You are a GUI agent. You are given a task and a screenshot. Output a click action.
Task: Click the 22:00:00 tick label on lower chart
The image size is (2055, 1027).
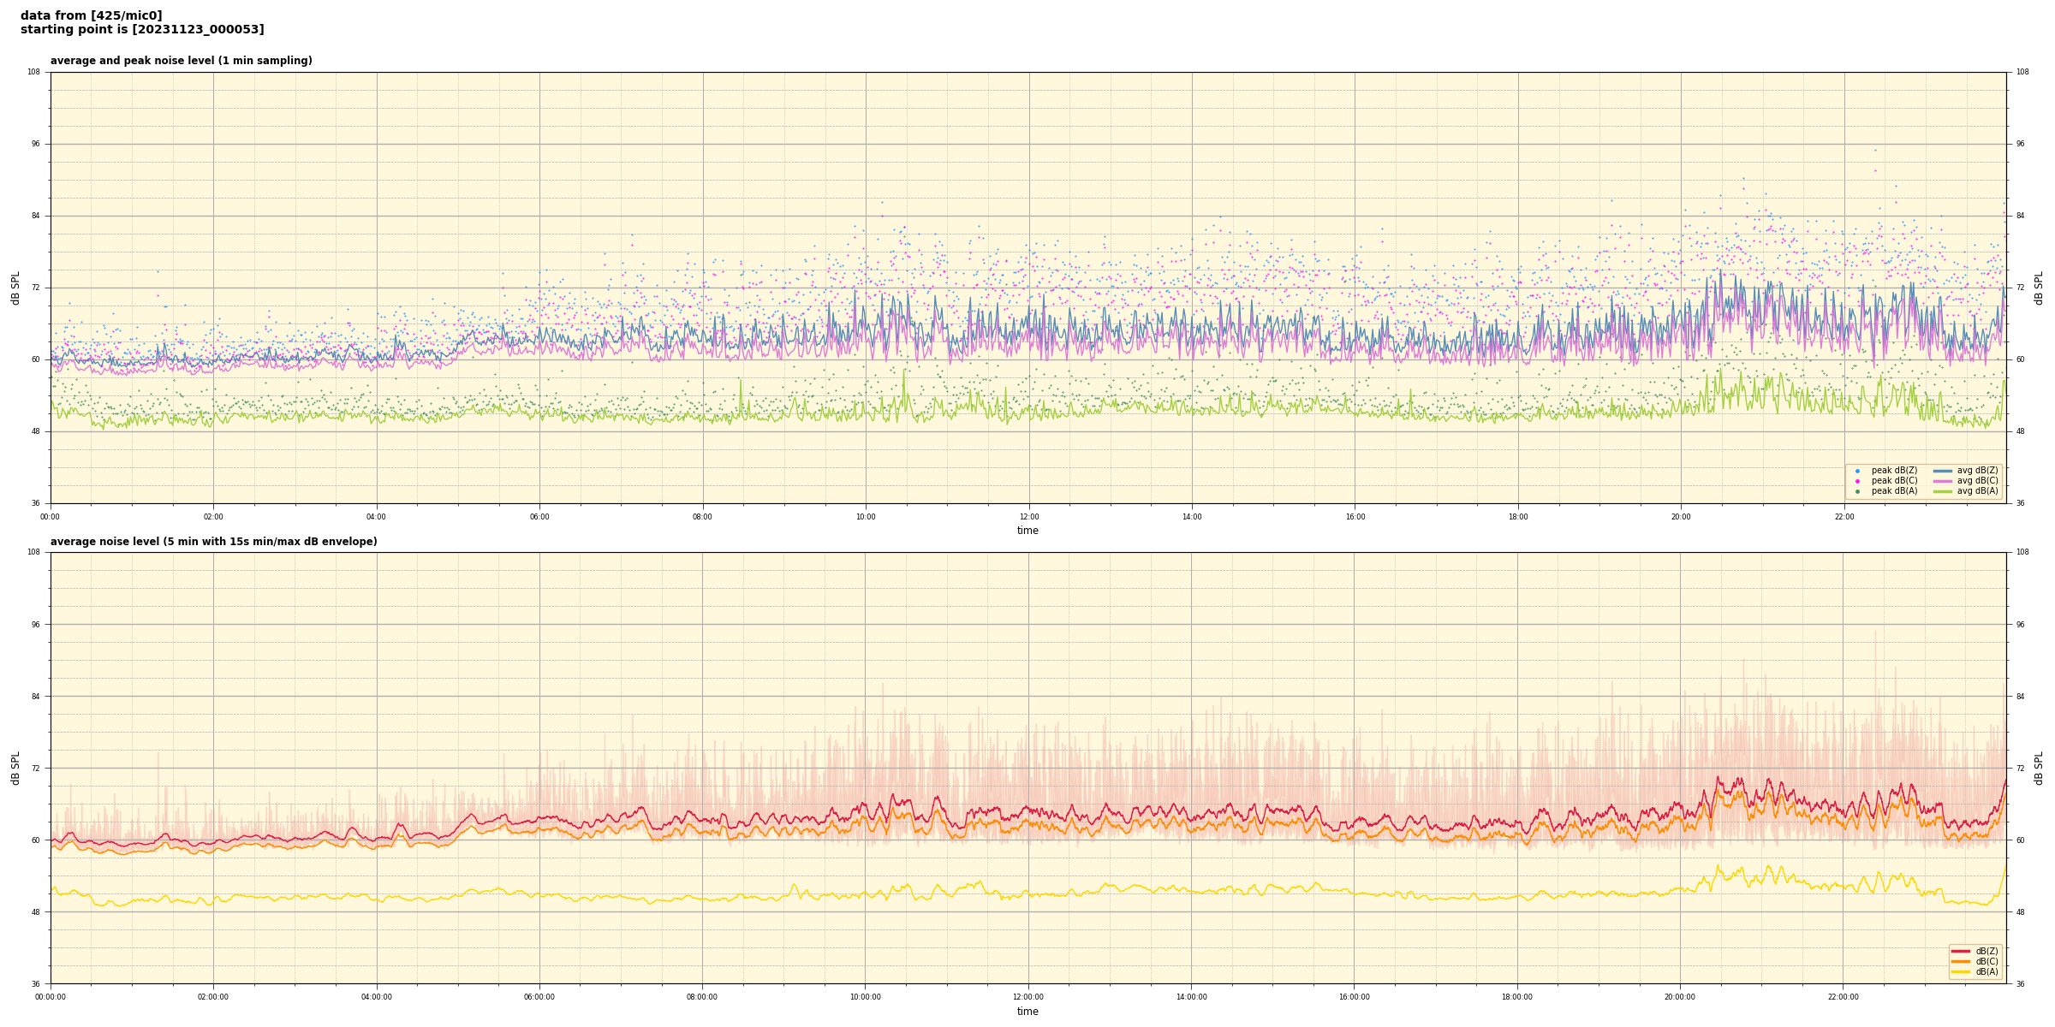tap(1844, 997)
